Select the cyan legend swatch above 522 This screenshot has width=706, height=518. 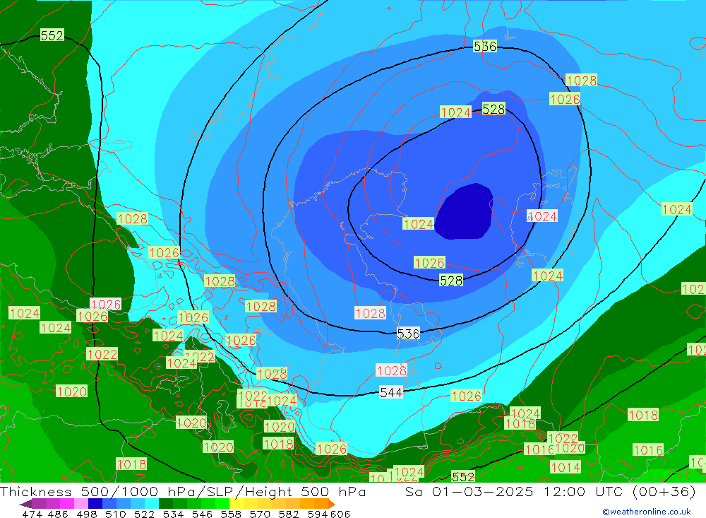(152, 504)
